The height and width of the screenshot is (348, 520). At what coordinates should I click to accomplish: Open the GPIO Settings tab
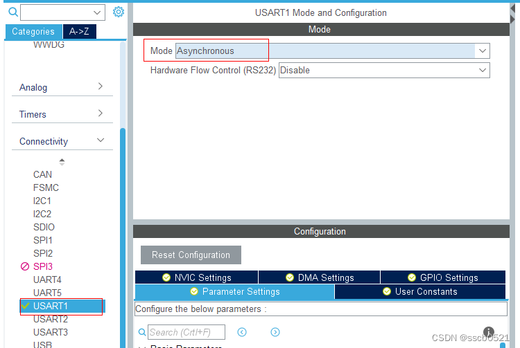click(x=443, y=277)
